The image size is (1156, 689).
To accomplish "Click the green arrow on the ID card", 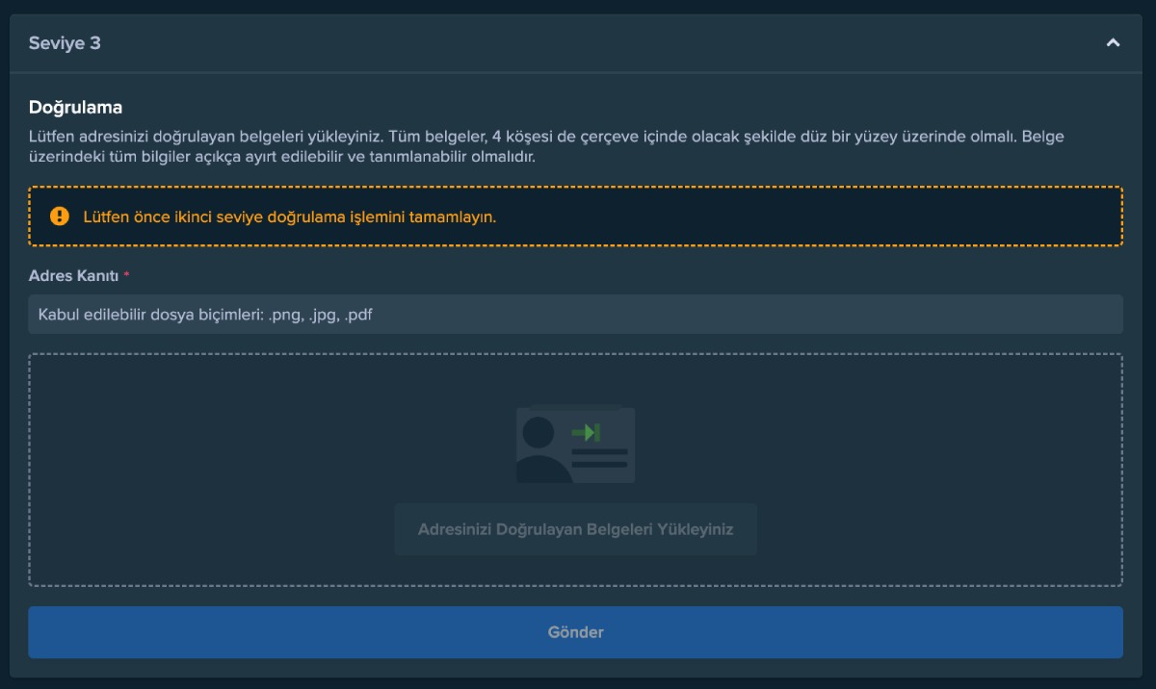I will click(x=586, y=432).
